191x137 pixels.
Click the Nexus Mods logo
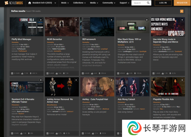14,3
